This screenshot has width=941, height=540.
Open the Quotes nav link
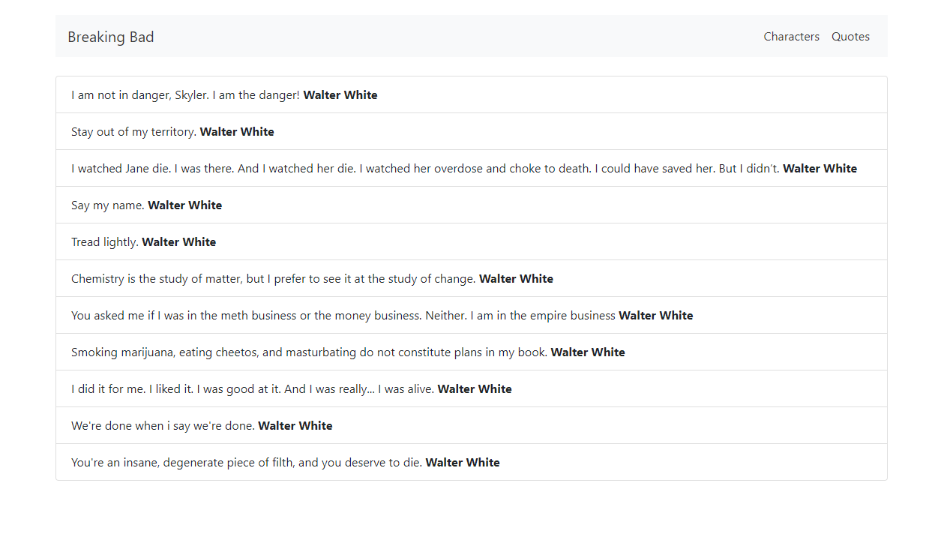pyautogui.click(x=850, y=37)
